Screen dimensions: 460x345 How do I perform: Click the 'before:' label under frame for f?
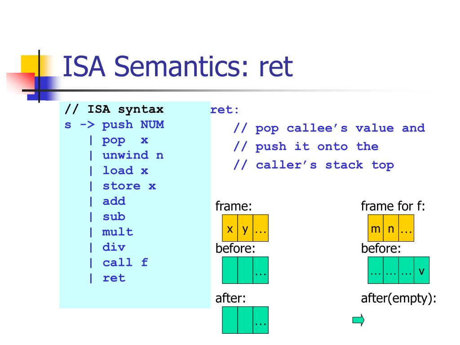pos(381,248)
